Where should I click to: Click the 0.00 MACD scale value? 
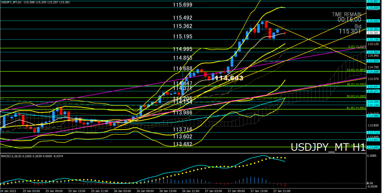coord(370,183)
